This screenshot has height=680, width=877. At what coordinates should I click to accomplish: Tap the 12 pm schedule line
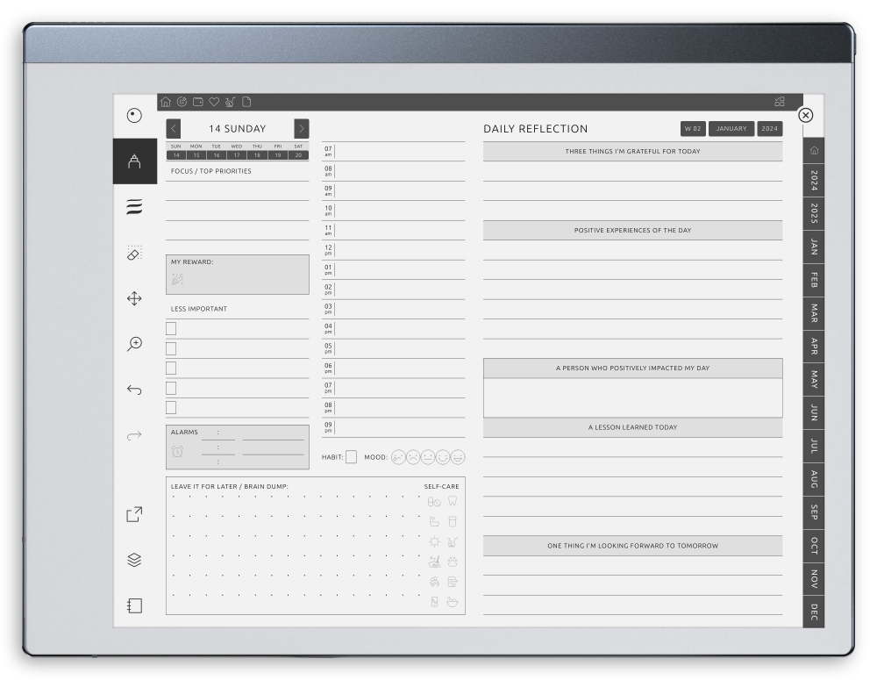pyautogui.click(x=393, y=250)
